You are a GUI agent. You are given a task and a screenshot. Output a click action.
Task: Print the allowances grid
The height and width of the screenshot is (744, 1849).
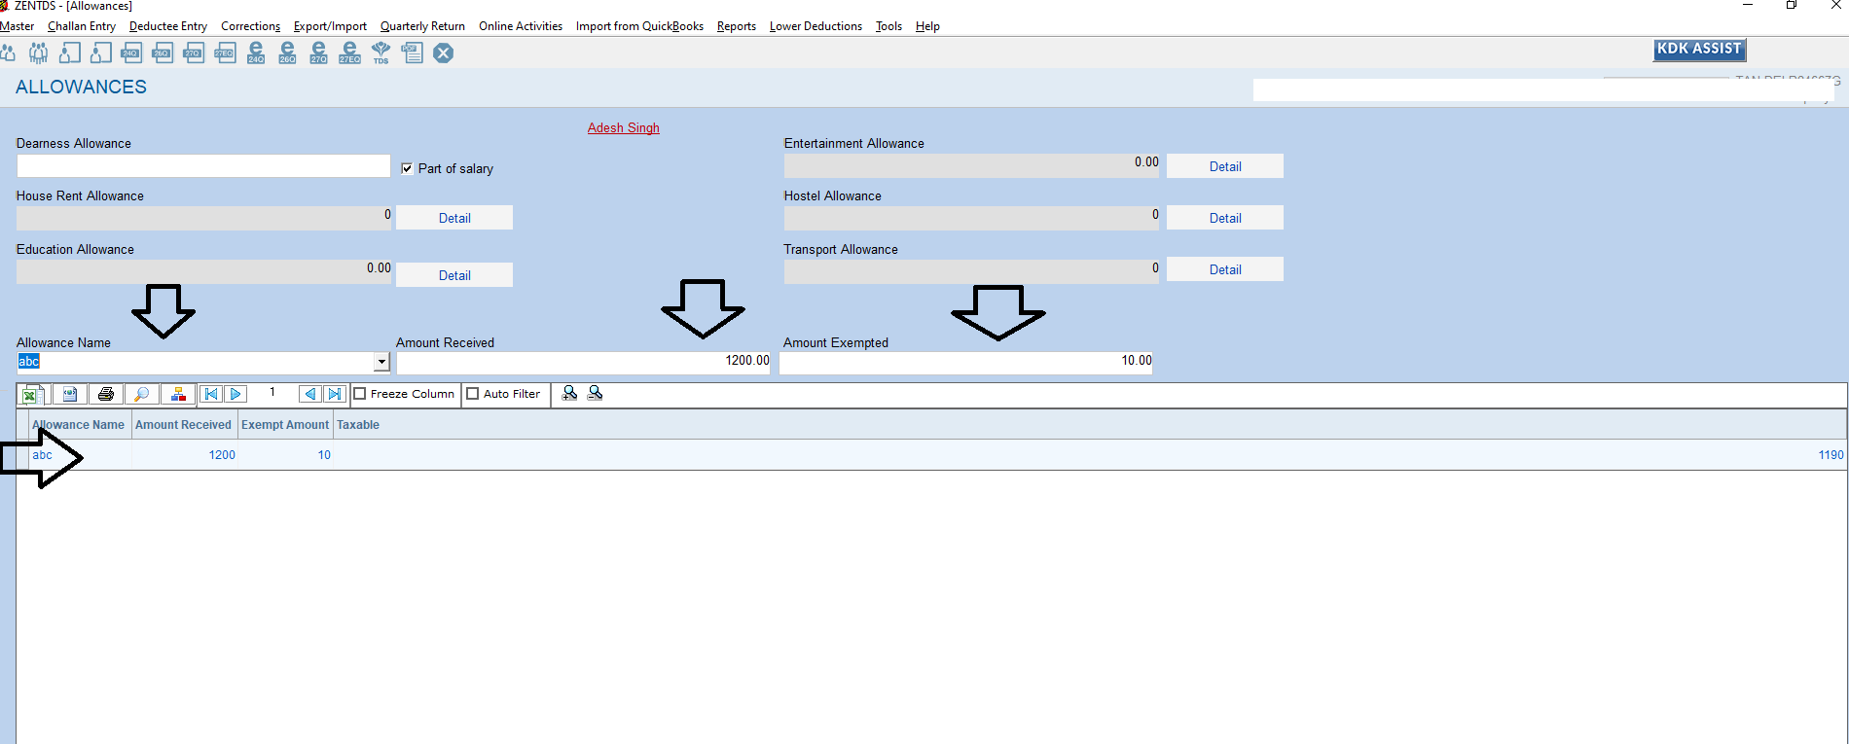pos(106,394)
